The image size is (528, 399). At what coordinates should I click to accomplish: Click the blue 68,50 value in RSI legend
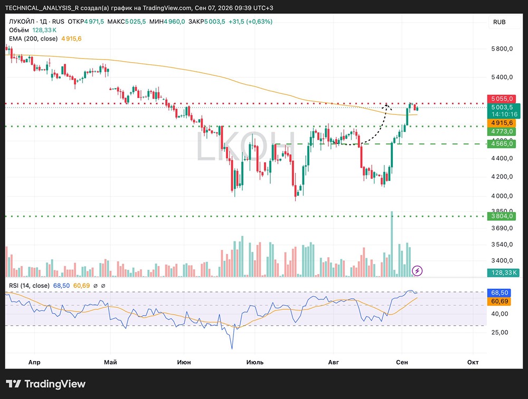tap(61, 286)
